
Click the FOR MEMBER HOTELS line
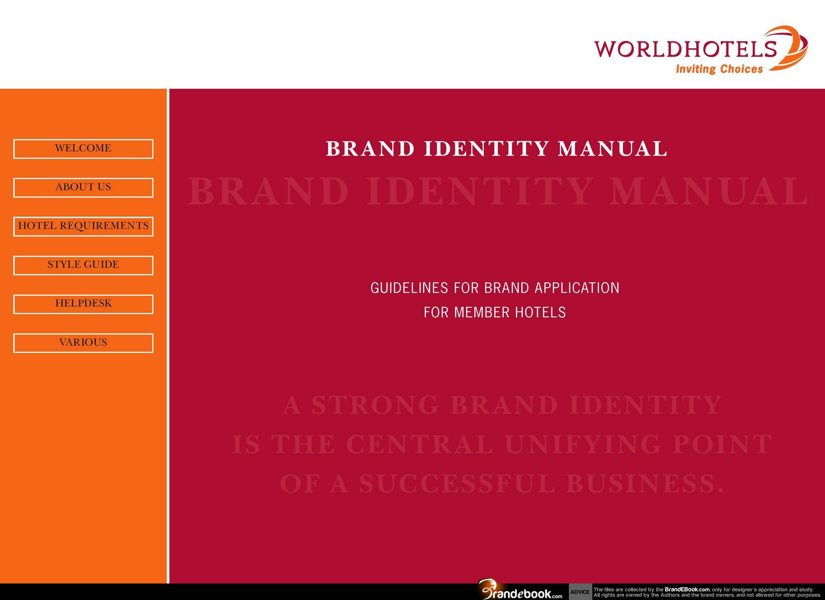coord(495,312)
